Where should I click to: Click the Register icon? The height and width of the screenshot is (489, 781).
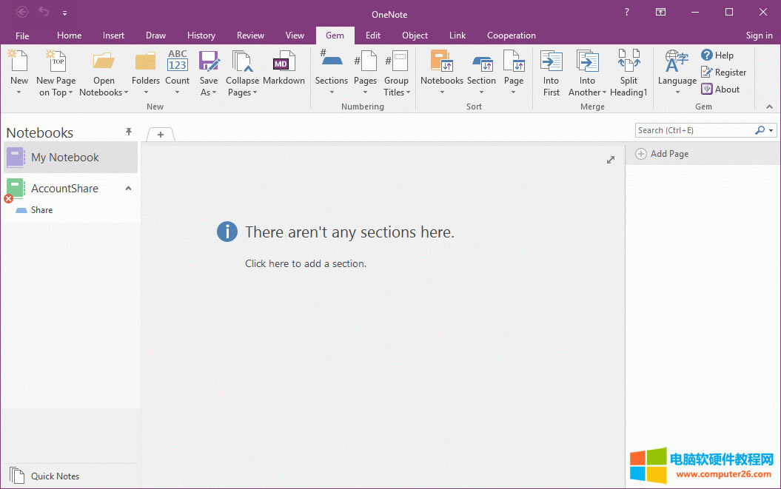point(707,72)
